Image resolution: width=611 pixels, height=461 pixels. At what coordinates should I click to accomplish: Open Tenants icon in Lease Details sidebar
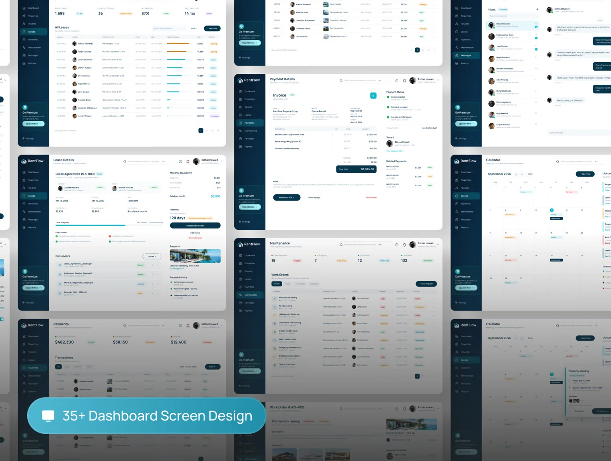[24, 188]
